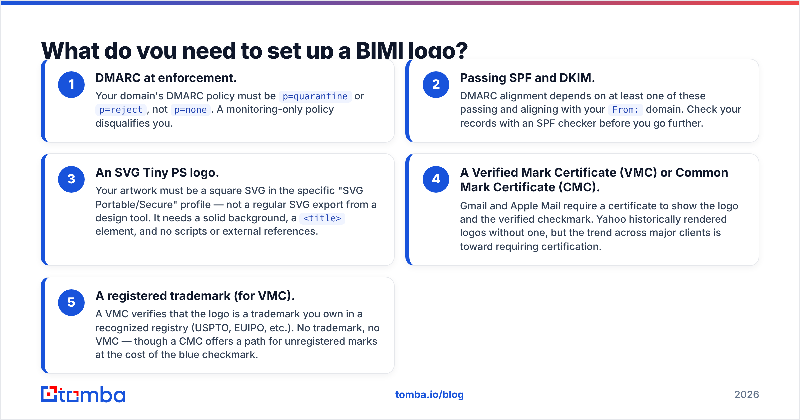Click the number 3 circle badge
This screenshot has height=420, width=800.
pyautogui.click(x=71, y=179)
